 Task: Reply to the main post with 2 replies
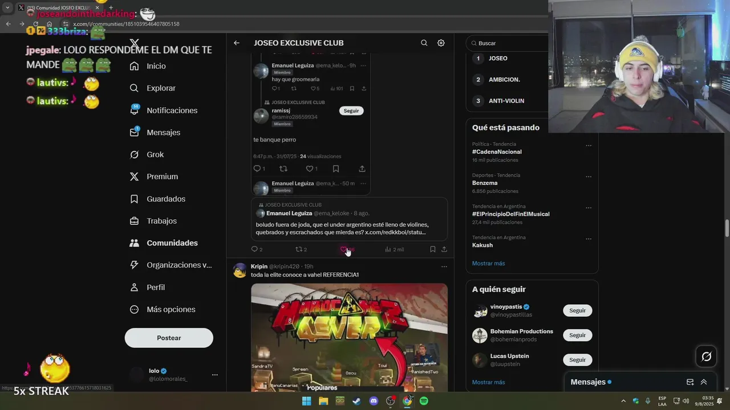[x=257, y=249]
